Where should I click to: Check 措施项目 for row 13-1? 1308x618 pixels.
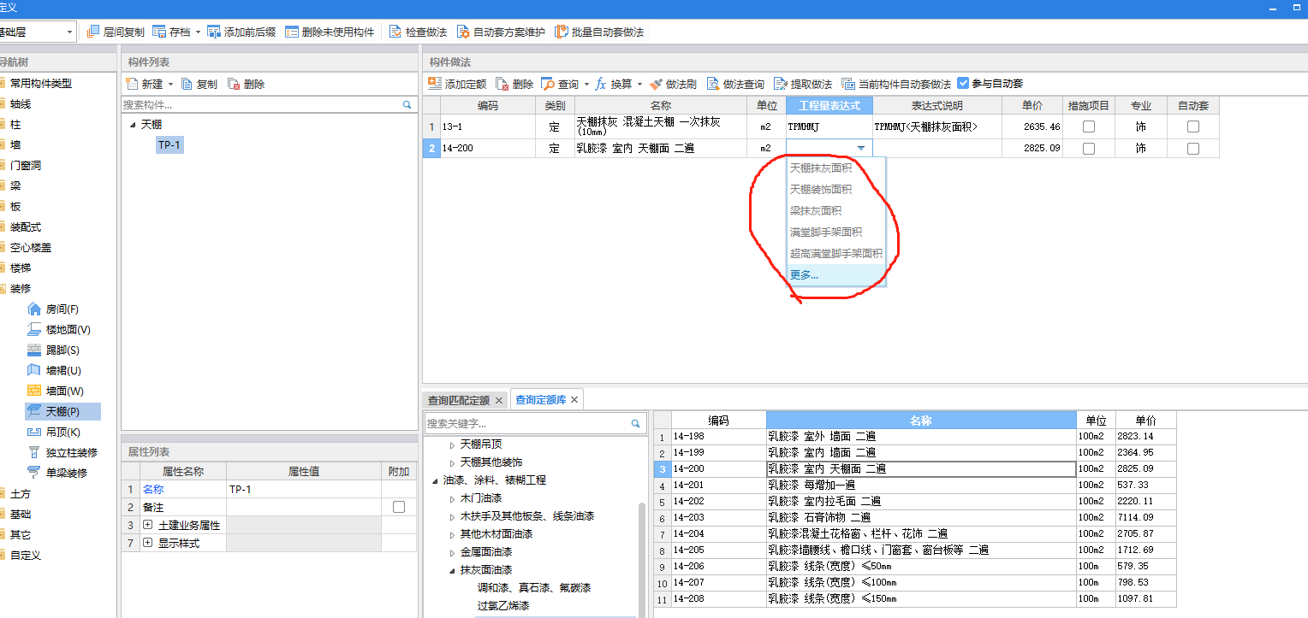click(x=1089, y=127)
